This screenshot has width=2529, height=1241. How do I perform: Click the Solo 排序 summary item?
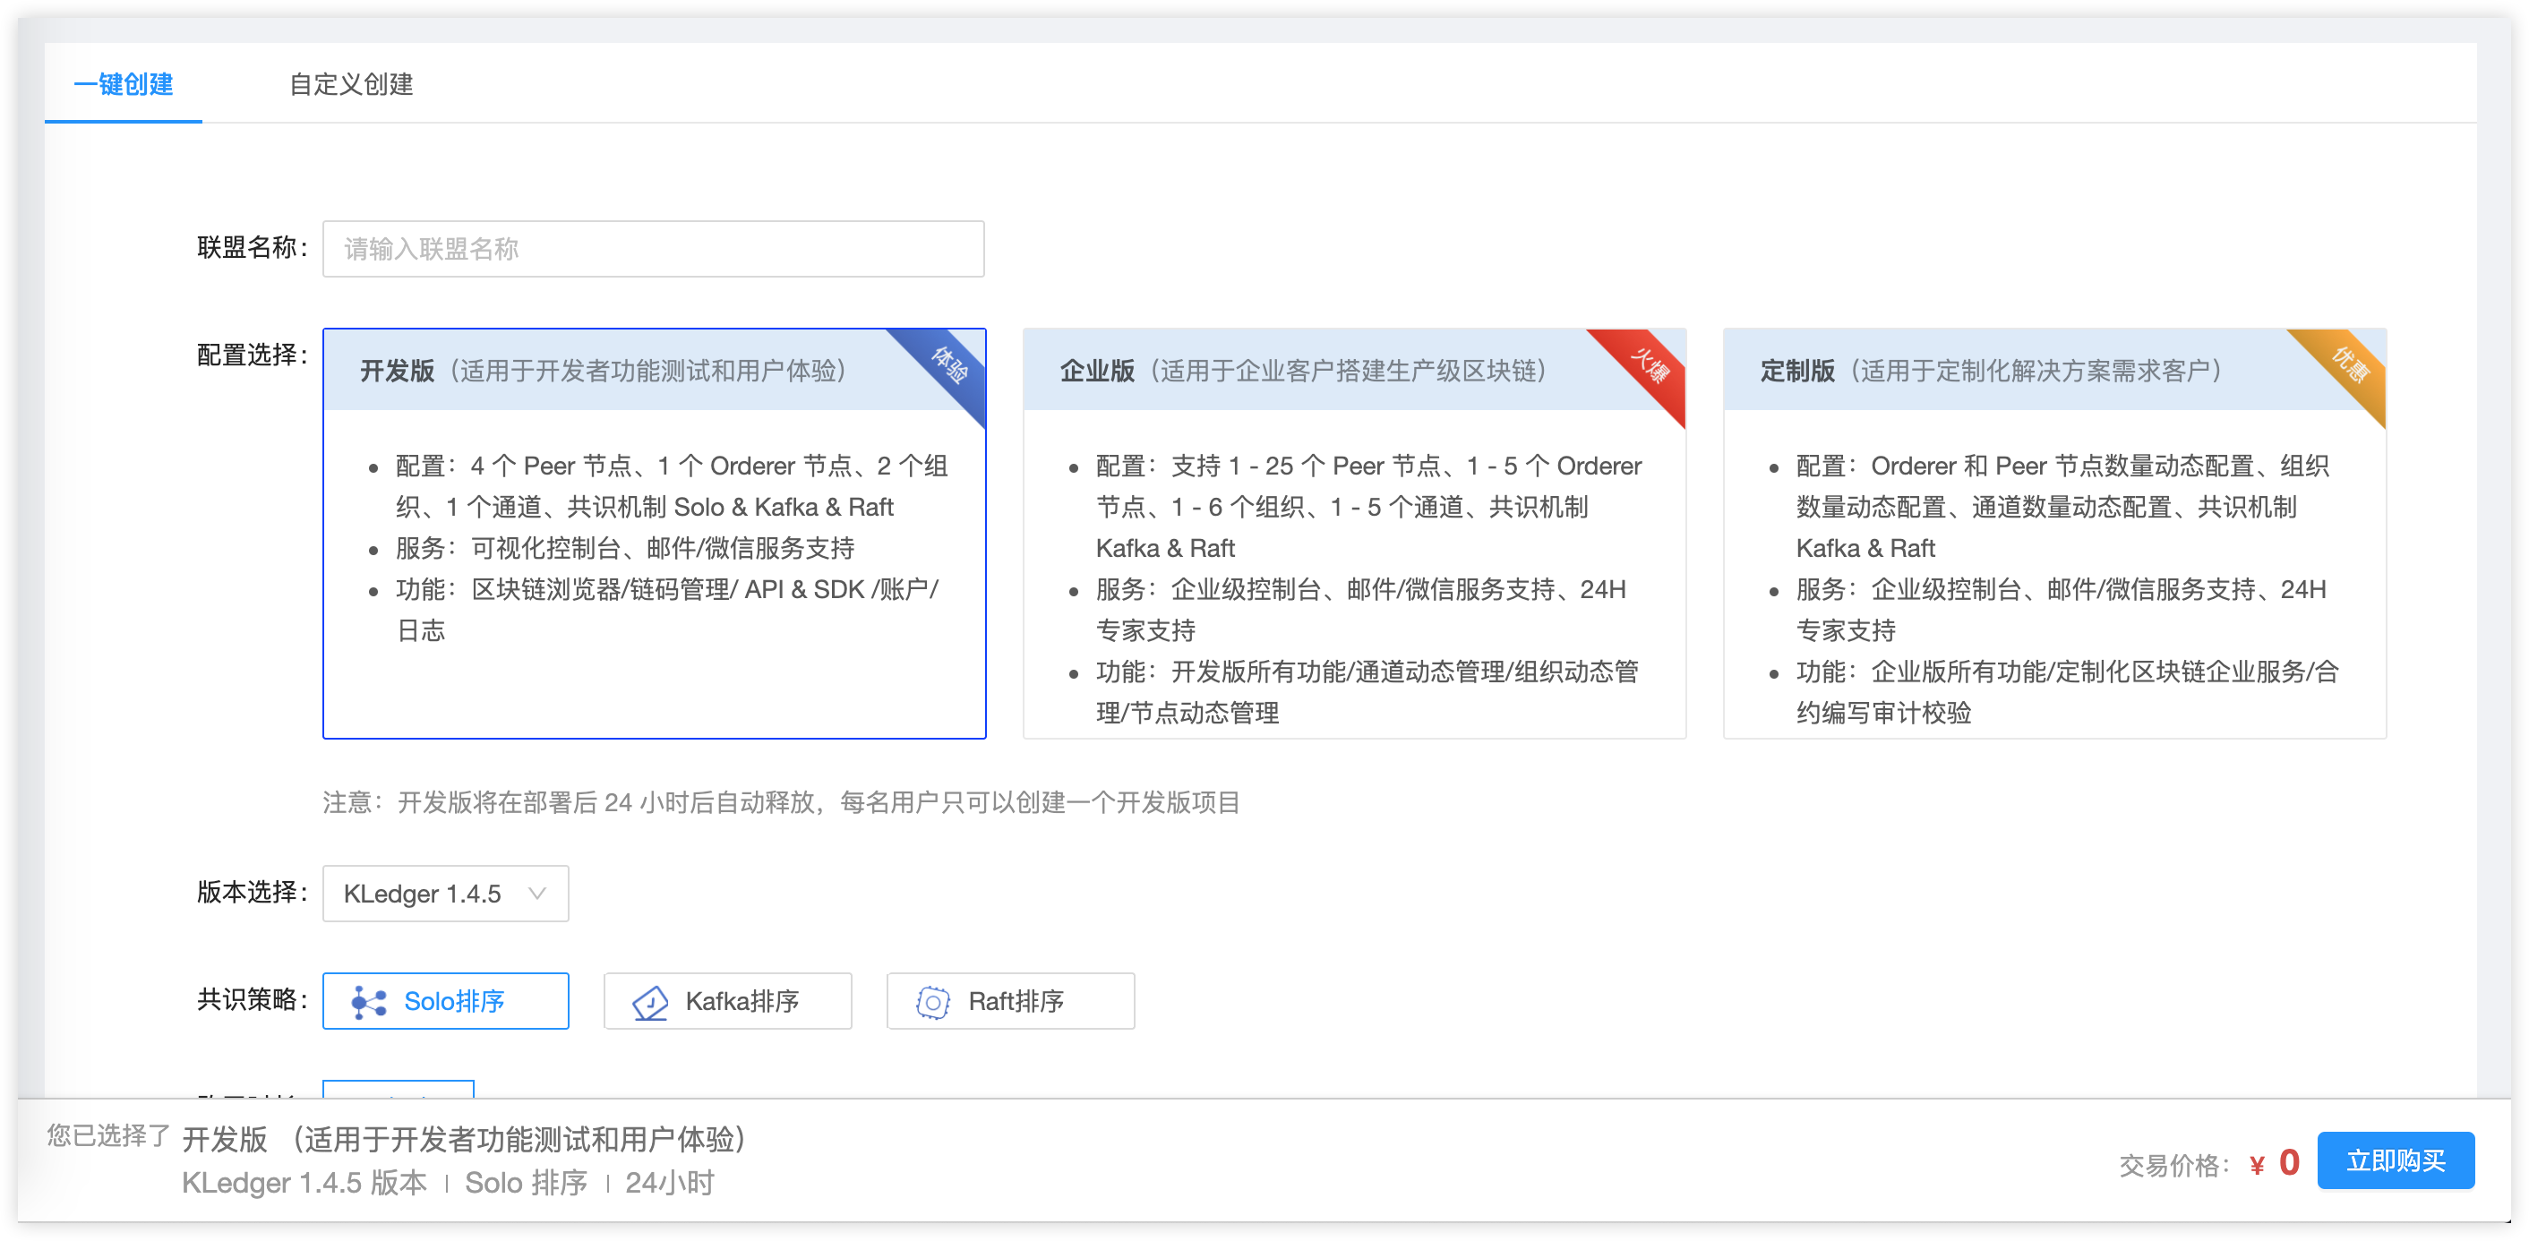point(527,1182)
